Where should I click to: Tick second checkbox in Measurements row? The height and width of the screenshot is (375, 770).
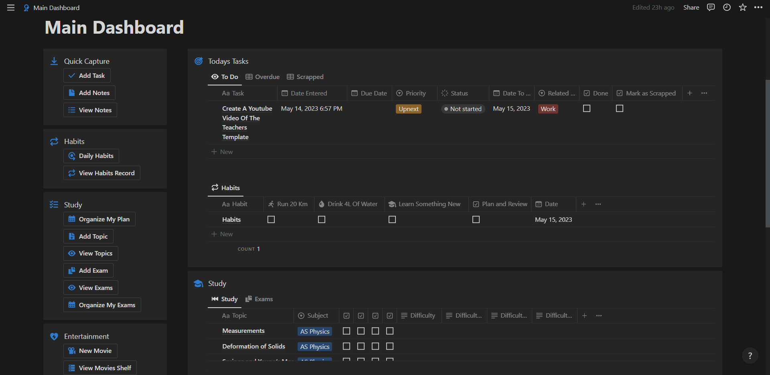[x=361, y=331]
